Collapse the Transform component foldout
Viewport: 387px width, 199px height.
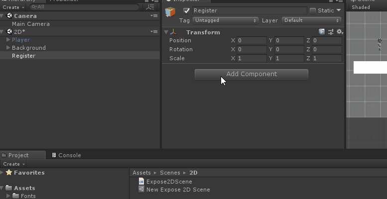pos(166,32)
